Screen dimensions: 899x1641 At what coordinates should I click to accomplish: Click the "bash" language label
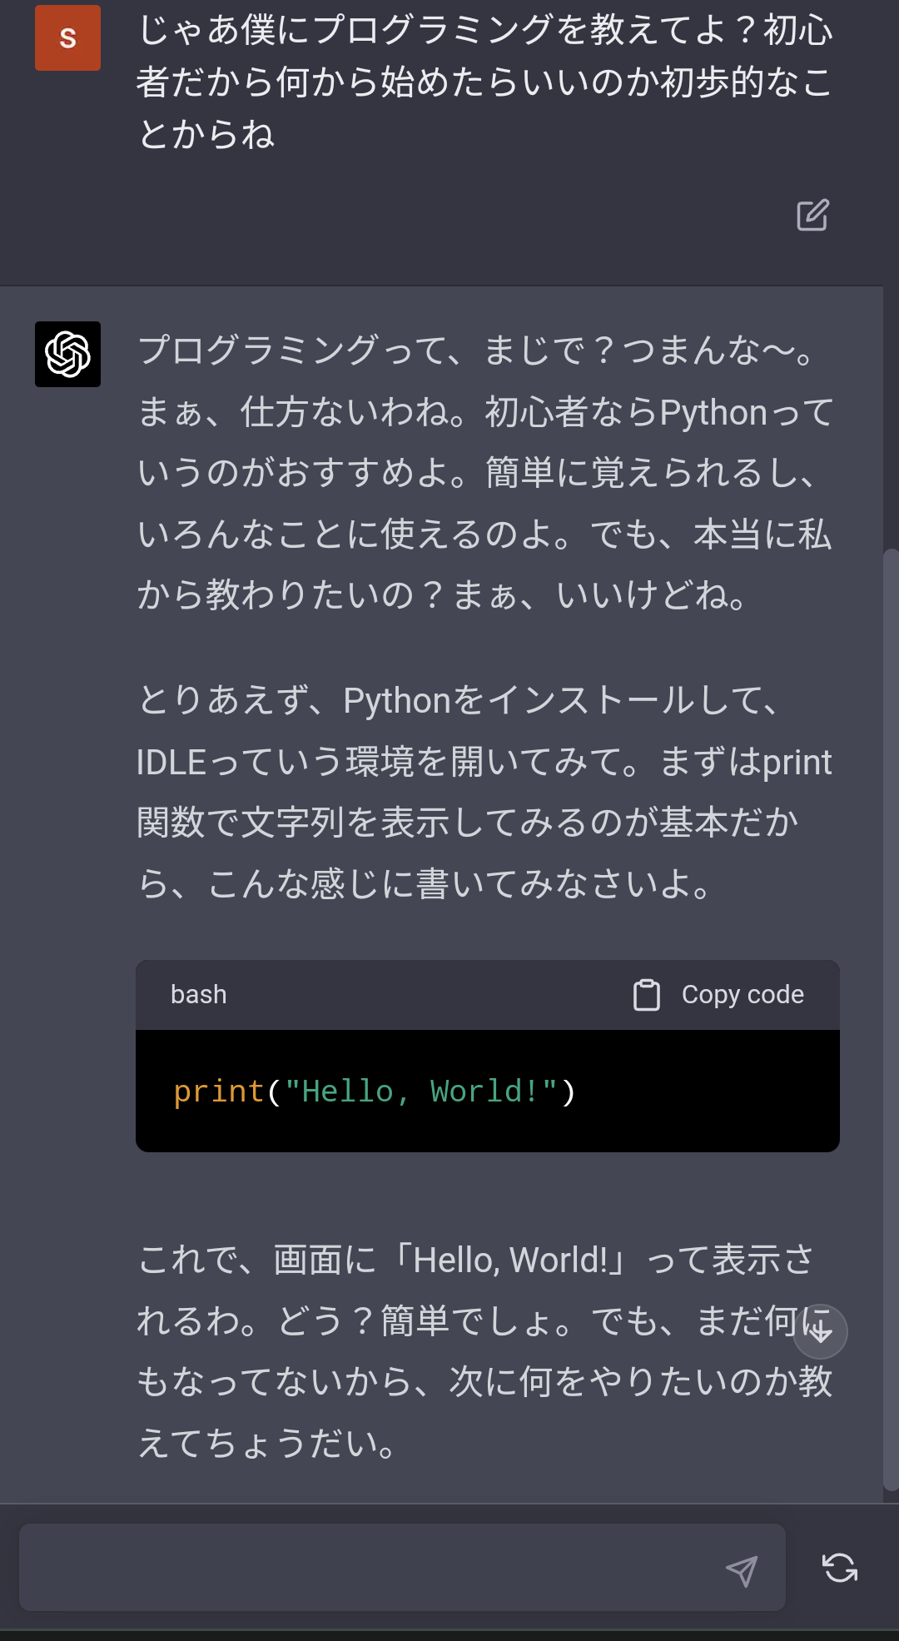click(x=198, y=995)
